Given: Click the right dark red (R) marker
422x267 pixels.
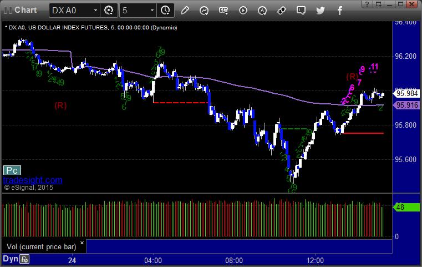Looking at the screenshot, I should (x=352, y=77).
